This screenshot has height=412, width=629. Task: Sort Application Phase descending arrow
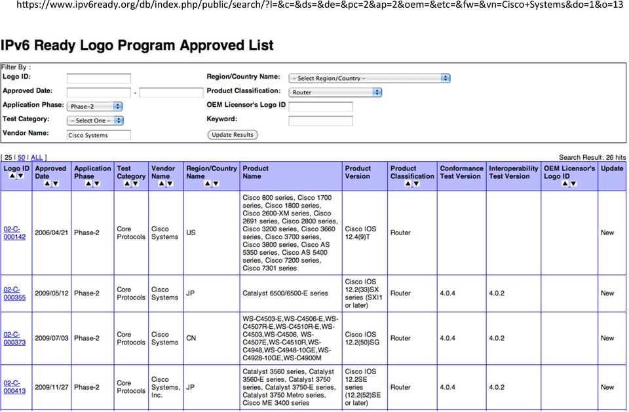(97, 183)
